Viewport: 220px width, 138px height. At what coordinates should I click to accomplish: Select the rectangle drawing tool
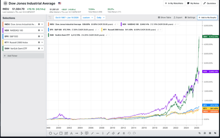click(x=61, y=133)
